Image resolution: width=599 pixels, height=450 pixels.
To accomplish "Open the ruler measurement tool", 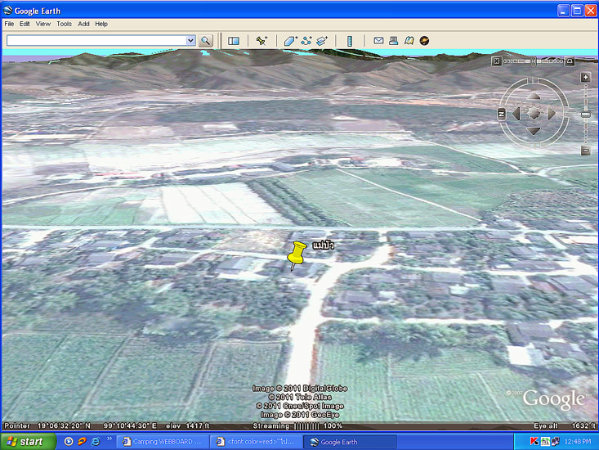I will tap(350, 40).
